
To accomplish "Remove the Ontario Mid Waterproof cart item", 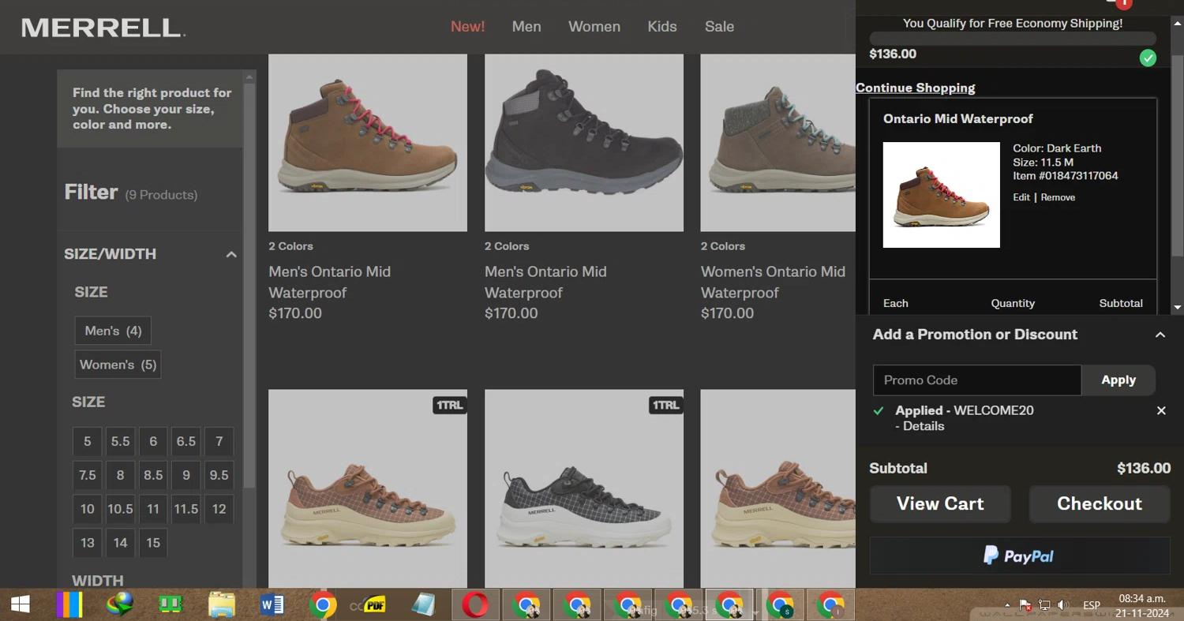I will pyautogui.click(x=1058, y=197).
